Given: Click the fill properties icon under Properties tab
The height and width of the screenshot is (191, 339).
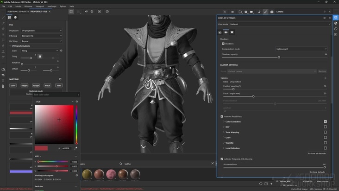Looking at the screenshot, I should (9, 18).
